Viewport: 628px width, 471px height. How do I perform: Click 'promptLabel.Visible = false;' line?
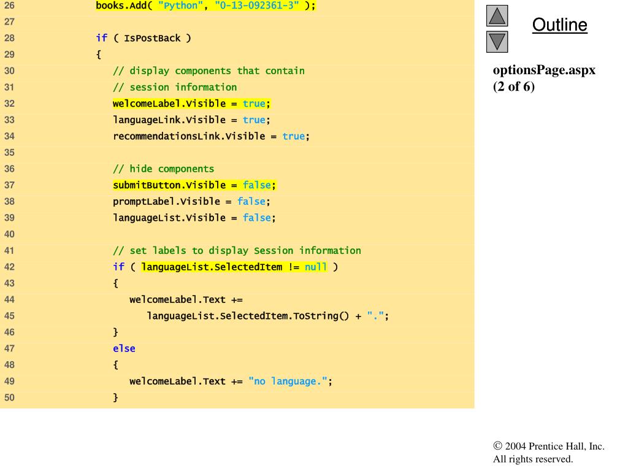[191, 201]
